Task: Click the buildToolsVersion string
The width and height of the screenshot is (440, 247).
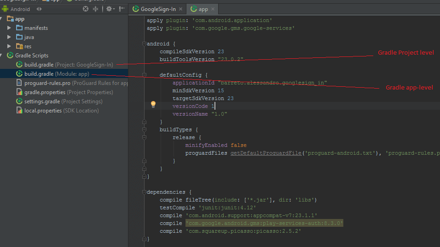Action: 231,59
